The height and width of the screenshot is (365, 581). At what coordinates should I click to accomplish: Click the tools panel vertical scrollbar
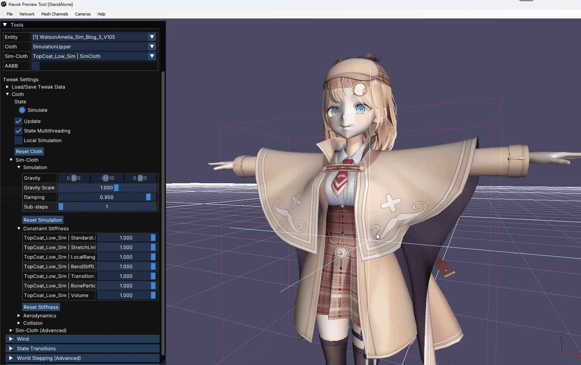pyautogui.click(x=163, y=214)
